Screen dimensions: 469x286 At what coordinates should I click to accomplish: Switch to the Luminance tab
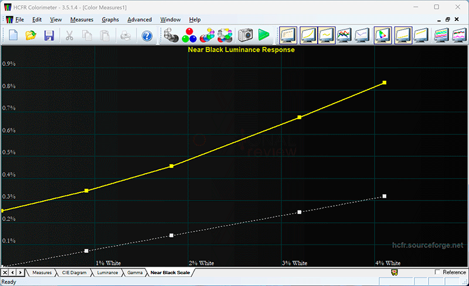tap(107, 273)
